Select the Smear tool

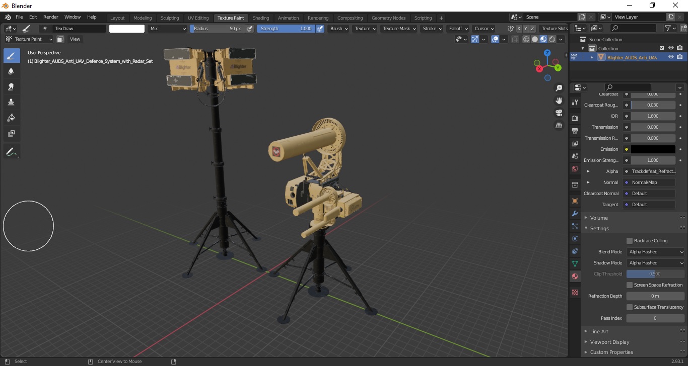point(12,87)
